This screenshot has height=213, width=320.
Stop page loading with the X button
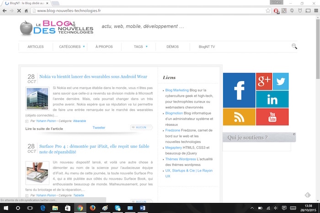(18, 10)
